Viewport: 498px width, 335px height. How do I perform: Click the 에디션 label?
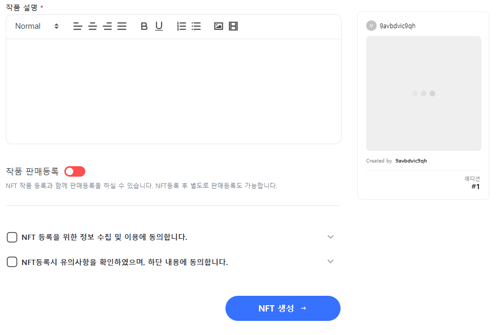pyautogui.click(x=472, y=179)
